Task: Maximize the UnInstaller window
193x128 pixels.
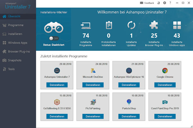Action: 183,3
